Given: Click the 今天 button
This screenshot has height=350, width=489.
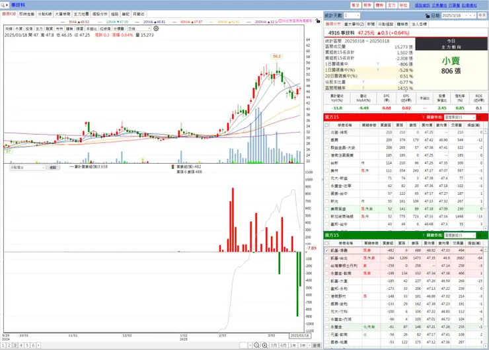Looking at the screenshot, I should pos(482,15).
